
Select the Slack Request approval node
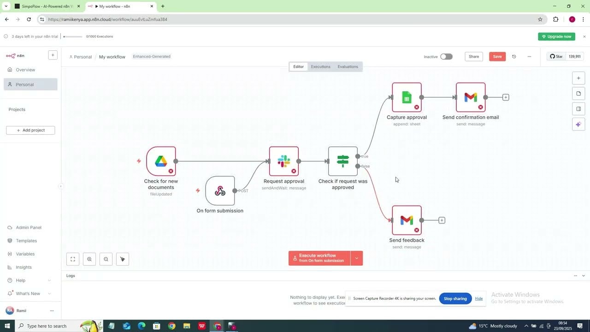click(284, 161)
